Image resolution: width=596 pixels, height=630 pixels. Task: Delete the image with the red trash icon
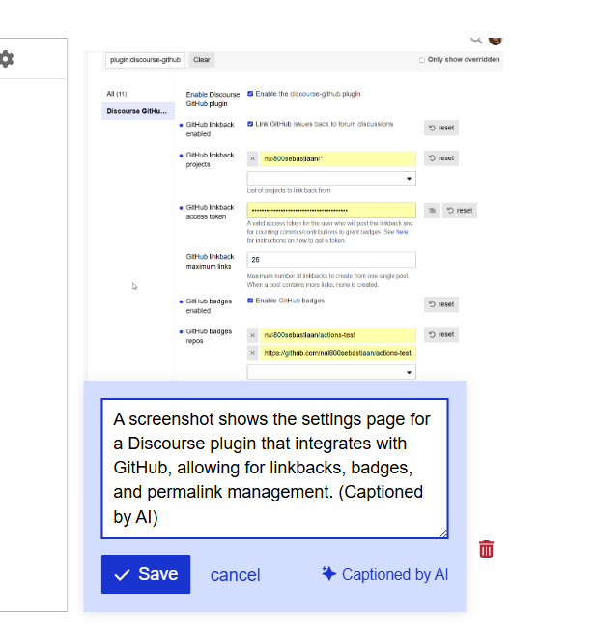(486, 549)
